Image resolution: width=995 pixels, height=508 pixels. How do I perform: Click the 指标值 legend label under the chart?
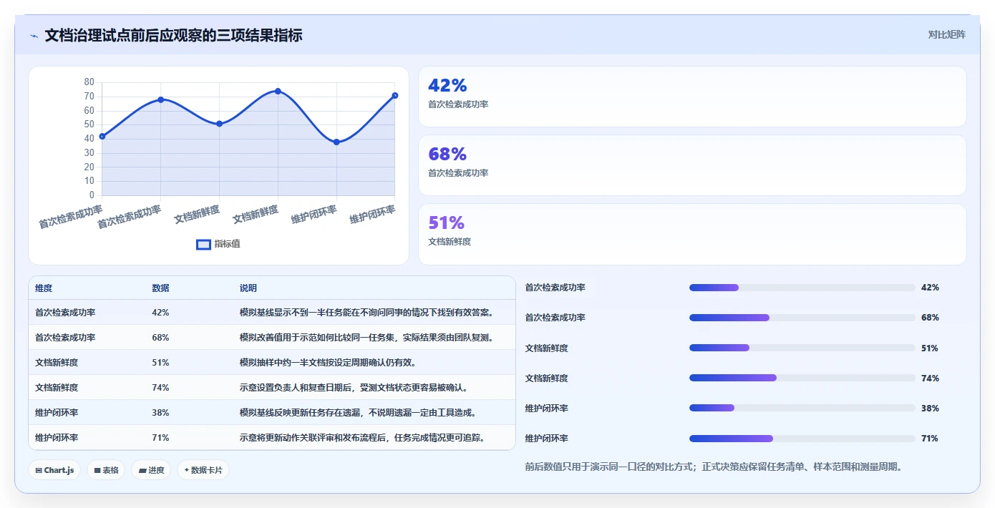tap(227, 244)
